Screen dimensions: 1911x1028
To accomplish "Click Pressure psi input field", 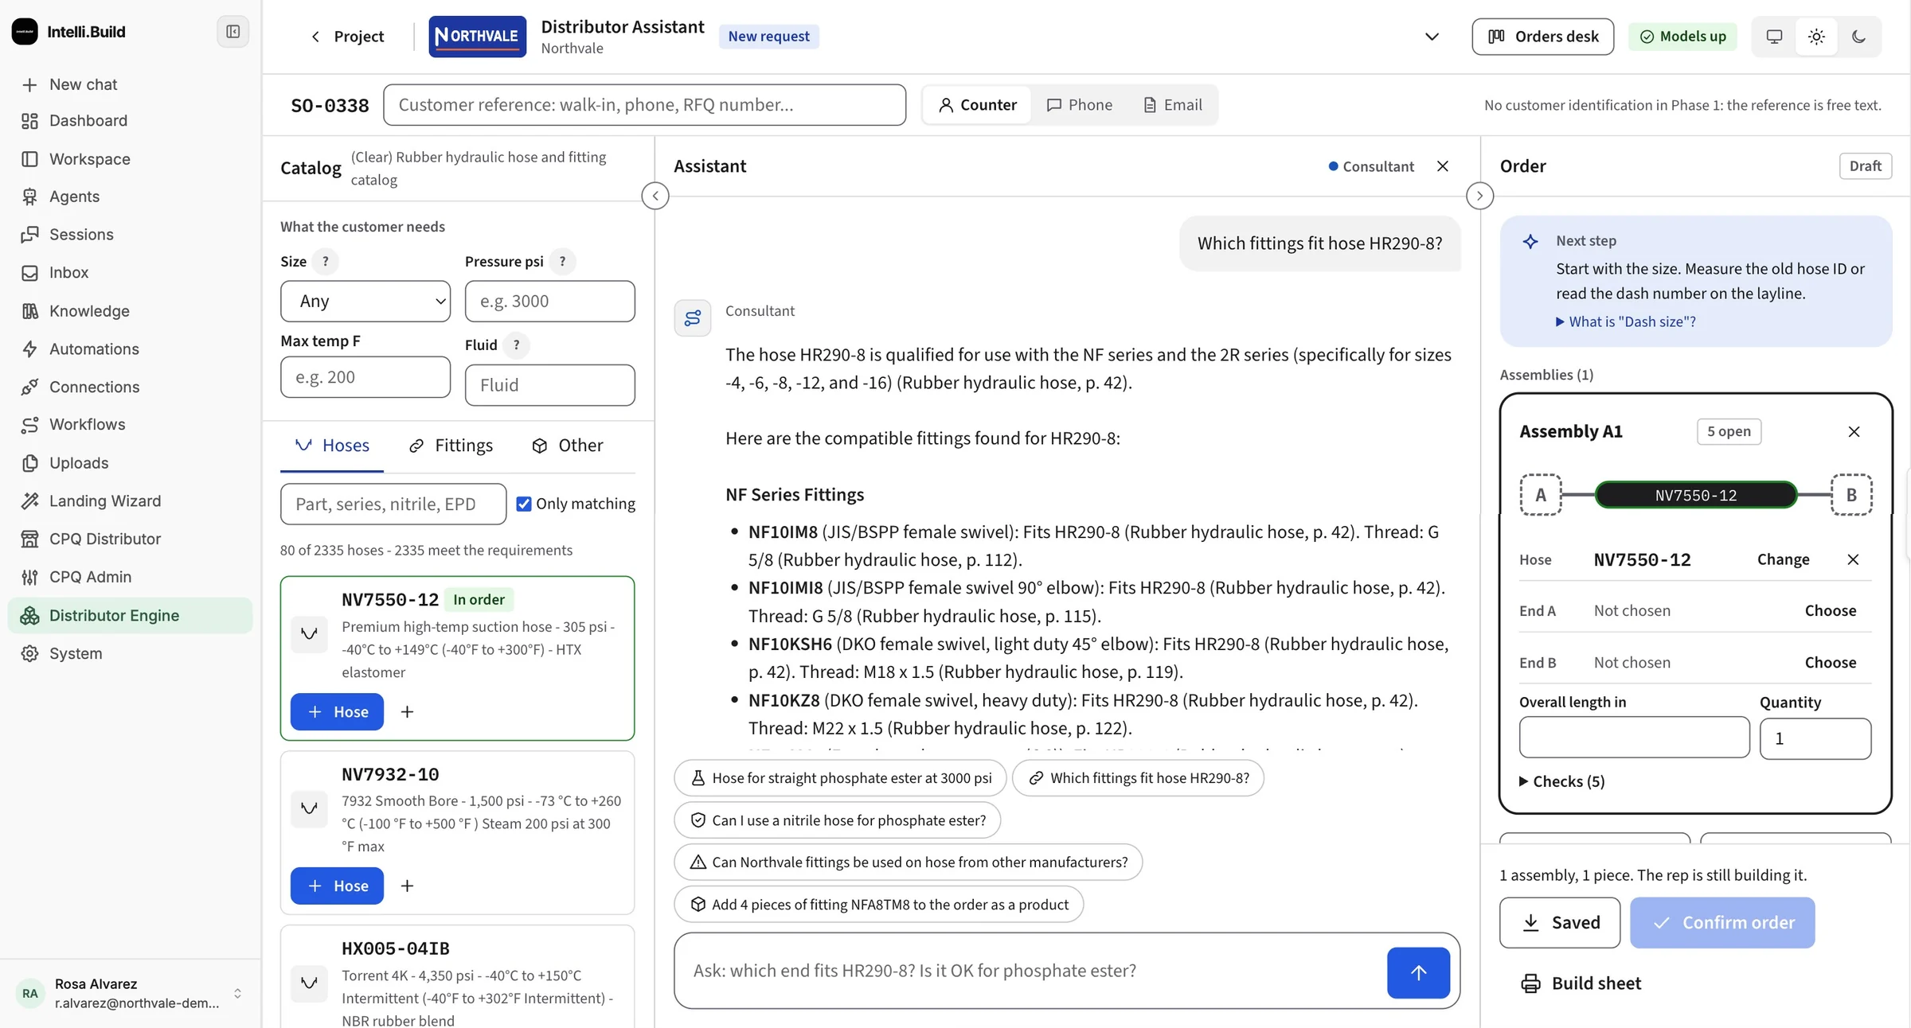I will click(549, 301).
